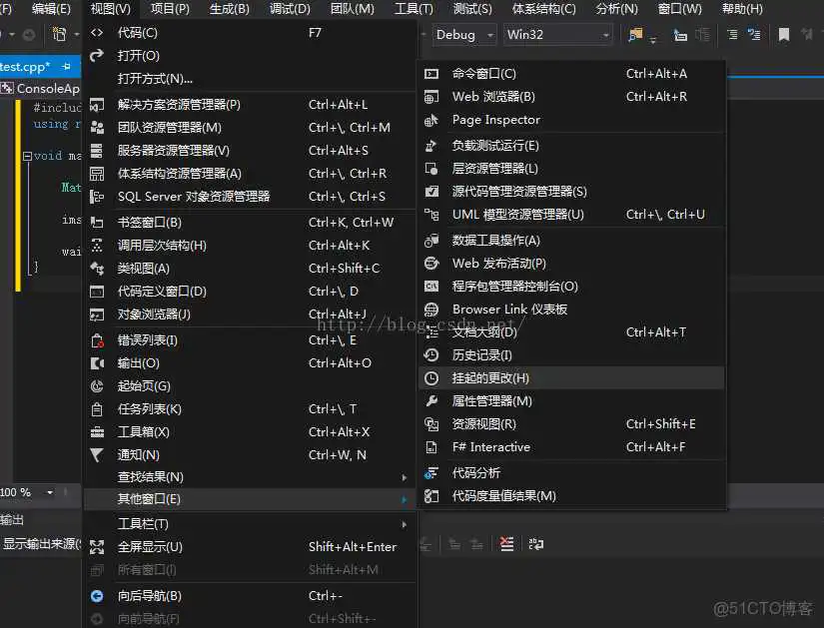Select Browser Link 仪表板 entry
The image size is (824, 628).
pos(571,310)
